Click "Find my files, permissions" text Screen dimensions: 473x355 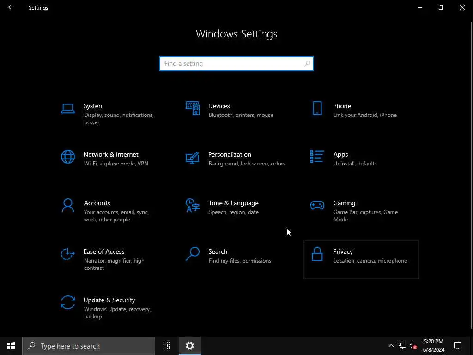coord(240,261)
